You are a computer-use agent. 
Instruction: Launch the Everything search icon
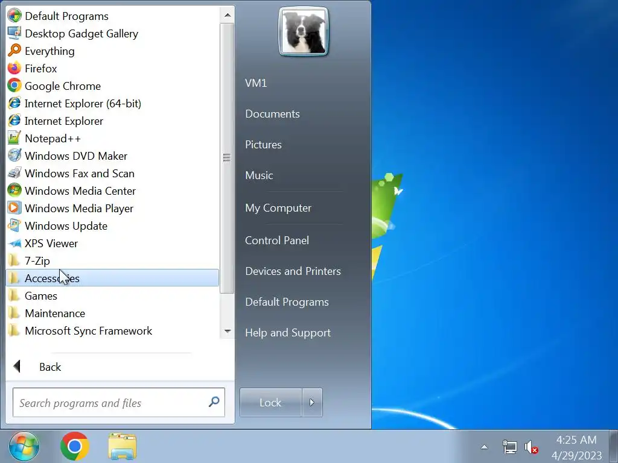point(14,51)
